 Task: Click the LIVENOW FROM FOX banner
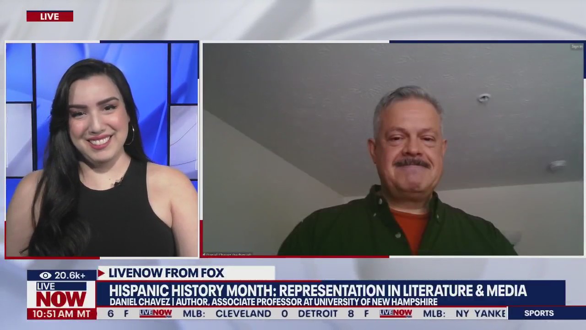pyautogui.click(x=186, y=273)
